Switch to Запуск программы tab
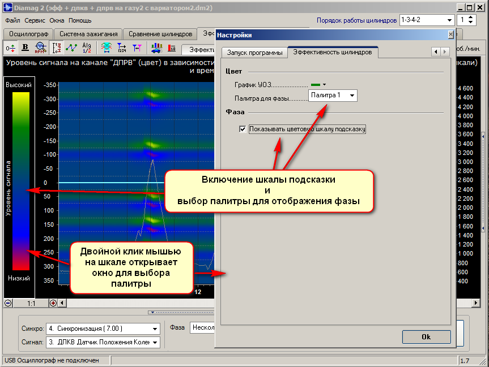489x367 pixels. click(x=254, y=53)
